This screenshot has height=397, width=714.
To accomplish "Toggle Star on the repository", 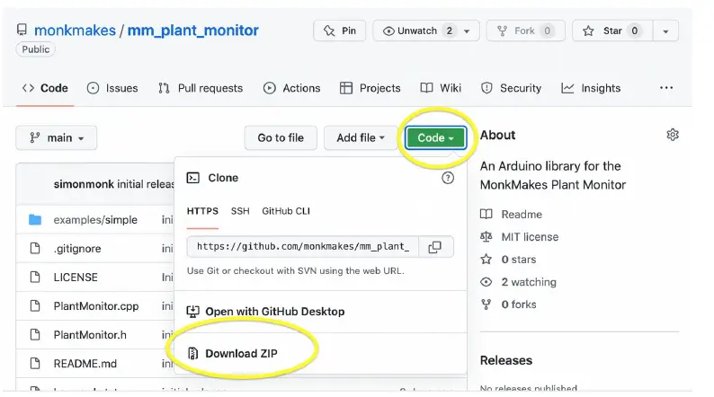I will pyautogui.click(x=613, y=31).
